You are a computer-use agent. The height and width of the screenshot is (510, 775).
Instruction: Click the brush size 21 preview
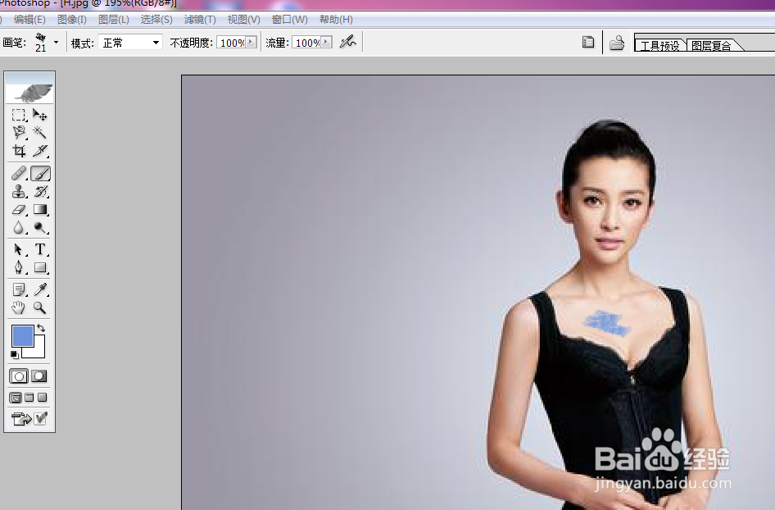pyautogui.click(x=40, y=43)
